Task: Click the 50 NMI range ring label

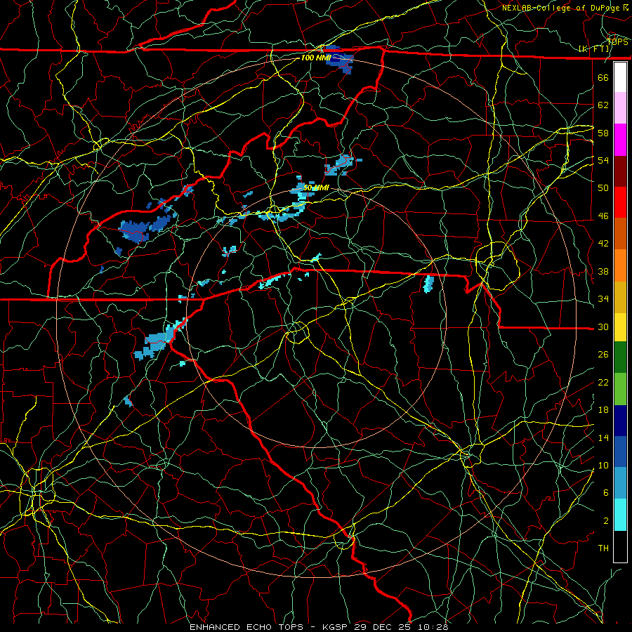Action: click(x=316, y=187)
